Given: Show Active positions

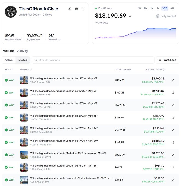Looking at the screenshot, I should coord(9,60).
